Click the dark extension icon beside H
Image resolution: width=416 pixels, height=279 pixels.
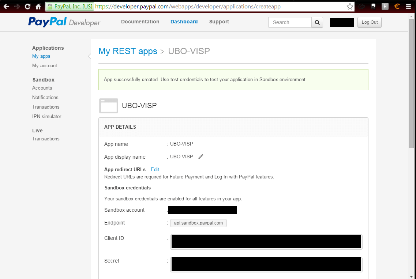click(x=373, y=6)
